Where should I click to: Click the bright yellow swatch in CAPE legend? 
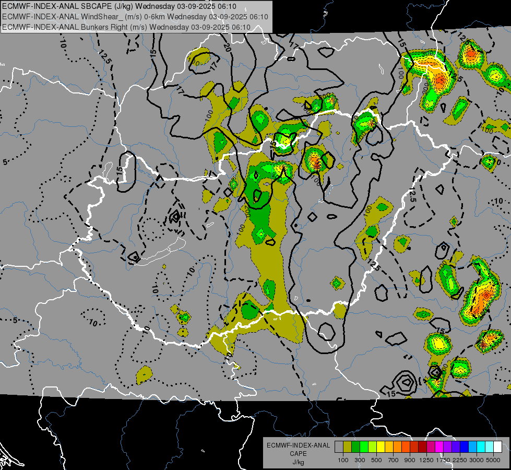point(381,447)
